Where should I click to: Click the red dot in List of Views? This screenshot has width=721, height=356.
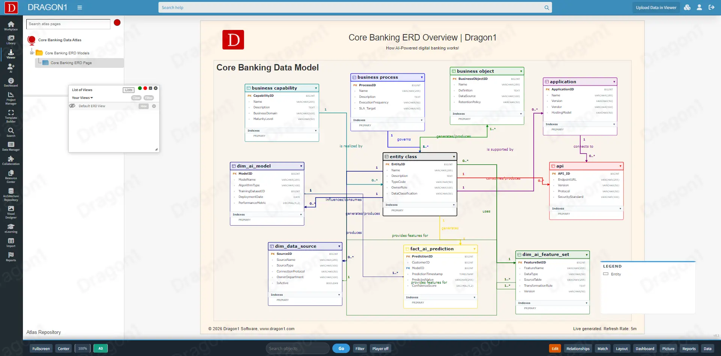coord(145,88)
